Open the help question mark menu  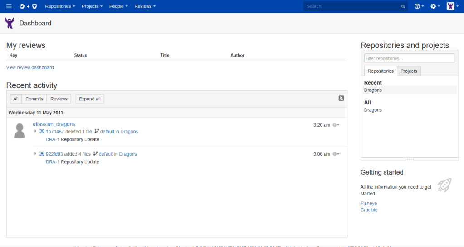pyautogui.click(x=419, y=6)
